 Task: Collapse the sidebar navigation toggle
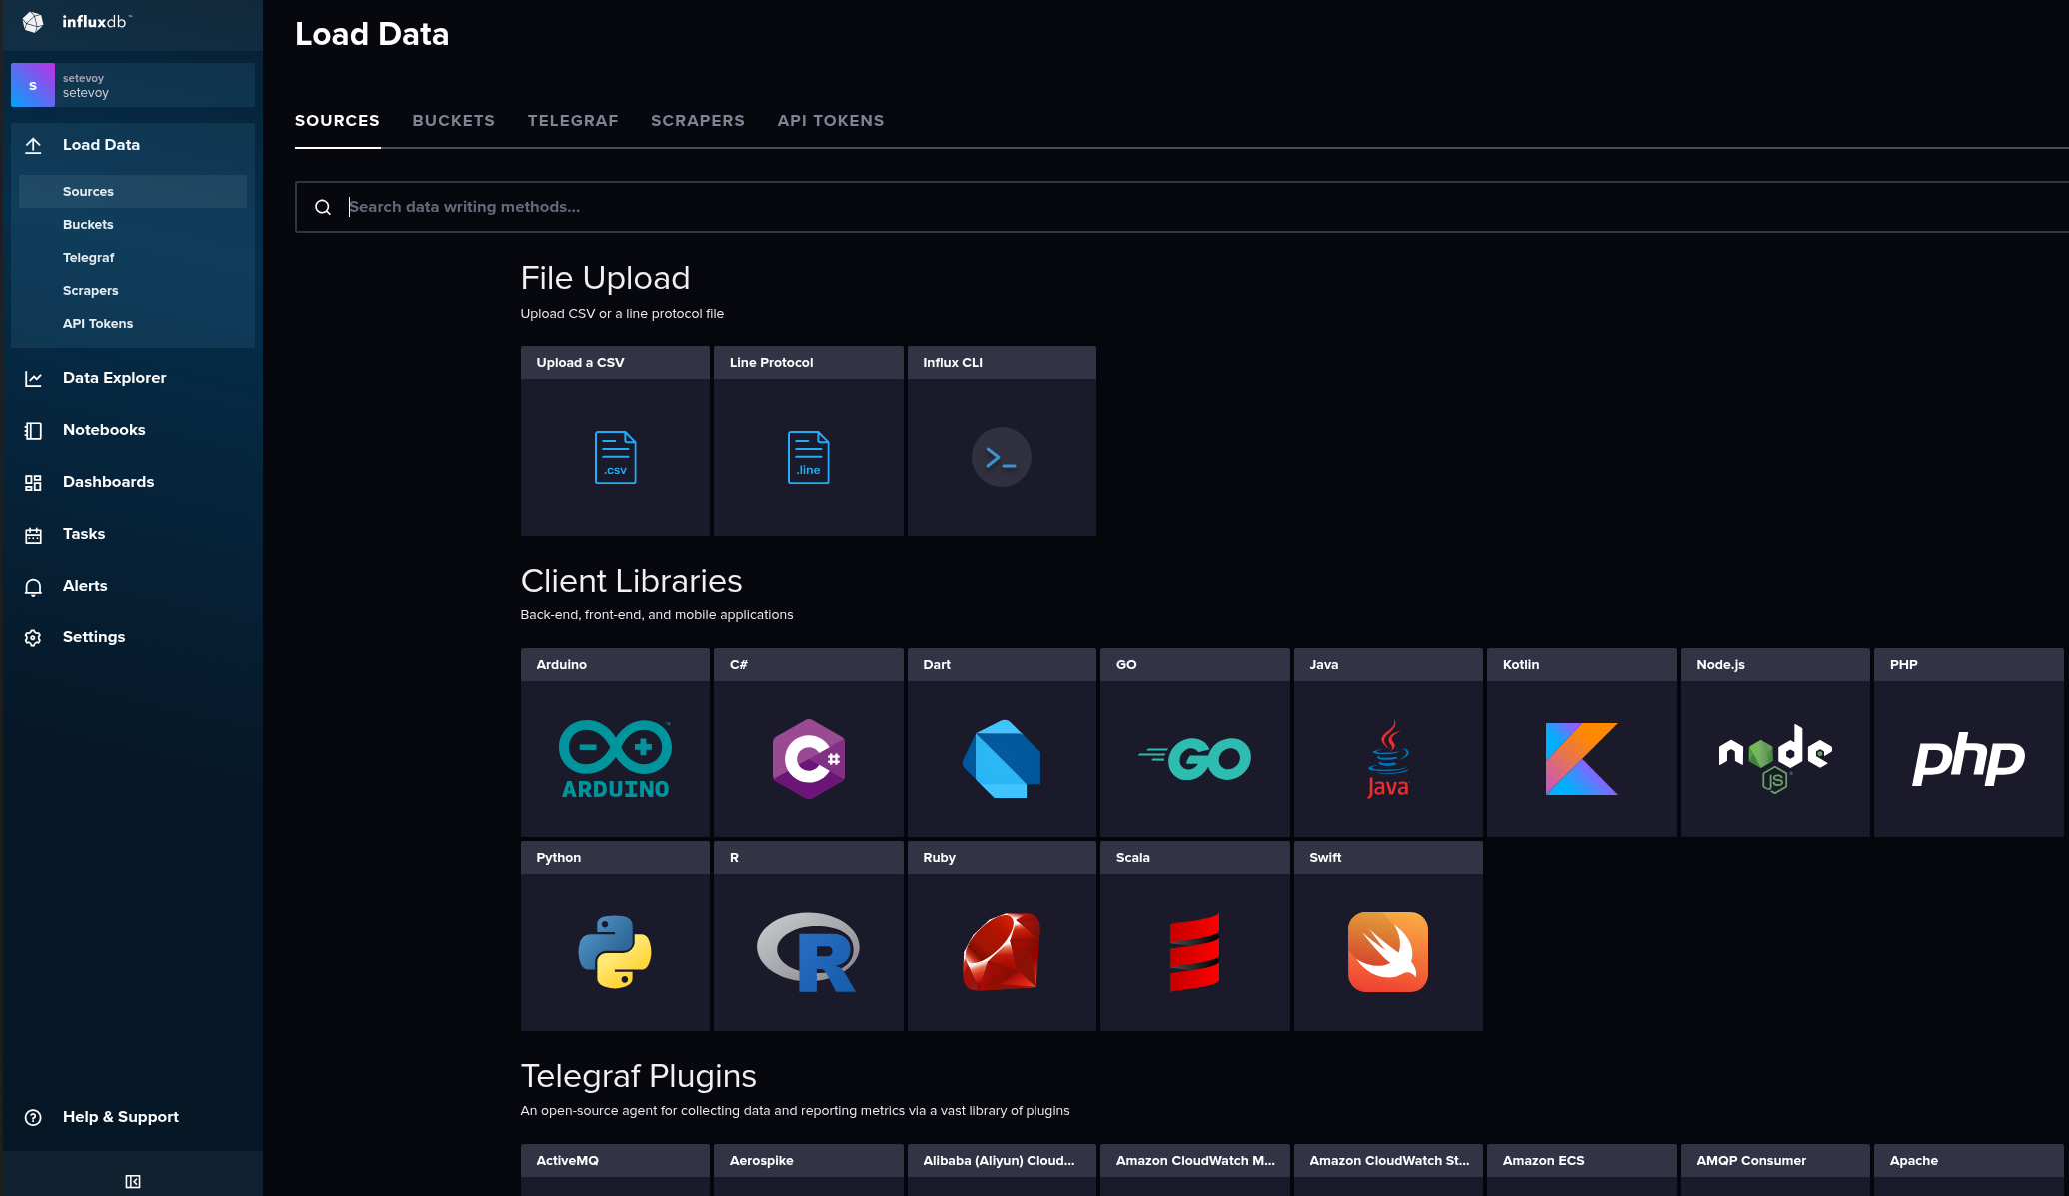coord(133,1182)
